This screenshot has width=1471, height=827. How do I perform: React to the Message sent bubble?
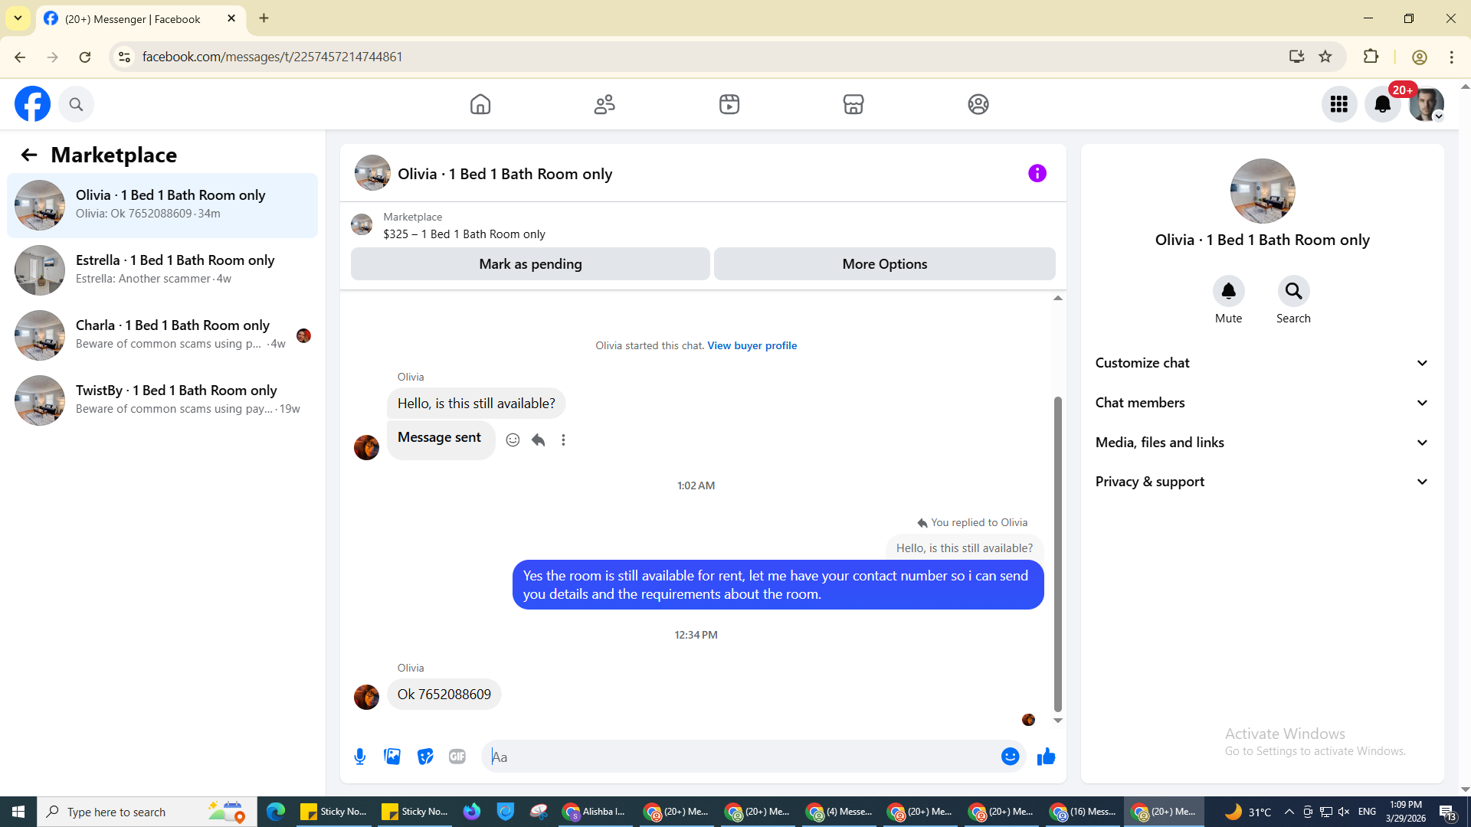(x=513, y=440)
